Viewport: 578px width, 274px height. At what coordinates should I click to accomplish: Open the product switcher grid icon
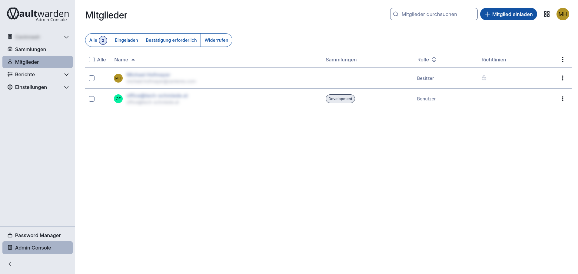tap(546, 14)
